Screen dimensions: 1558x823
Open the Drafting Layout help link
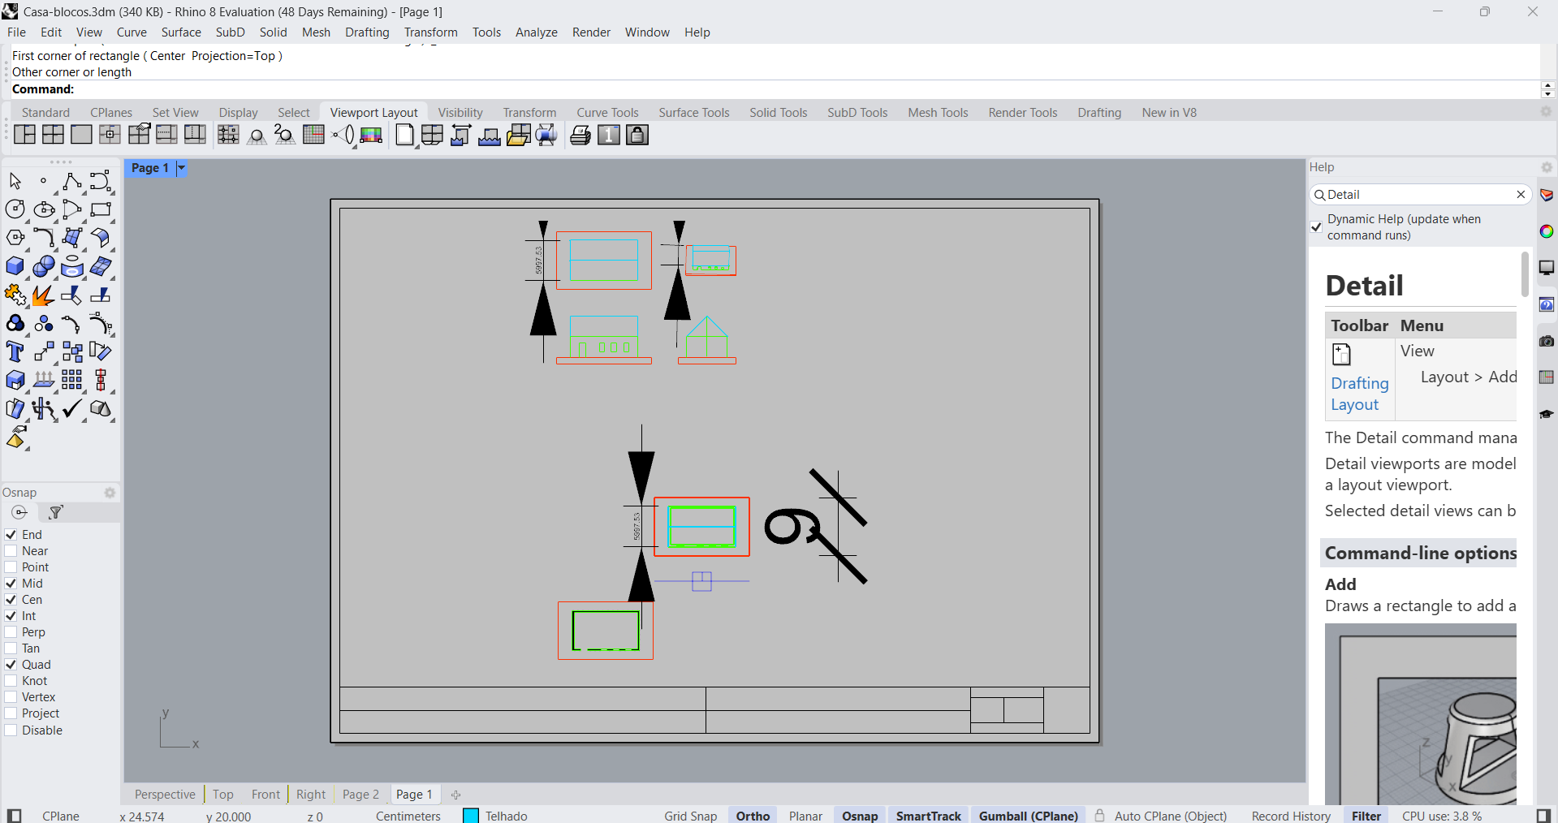(x=1359, y=394)
